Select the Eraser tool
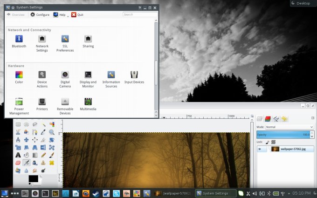The height and width of the screenshot is (198, 317). (18, 163)
